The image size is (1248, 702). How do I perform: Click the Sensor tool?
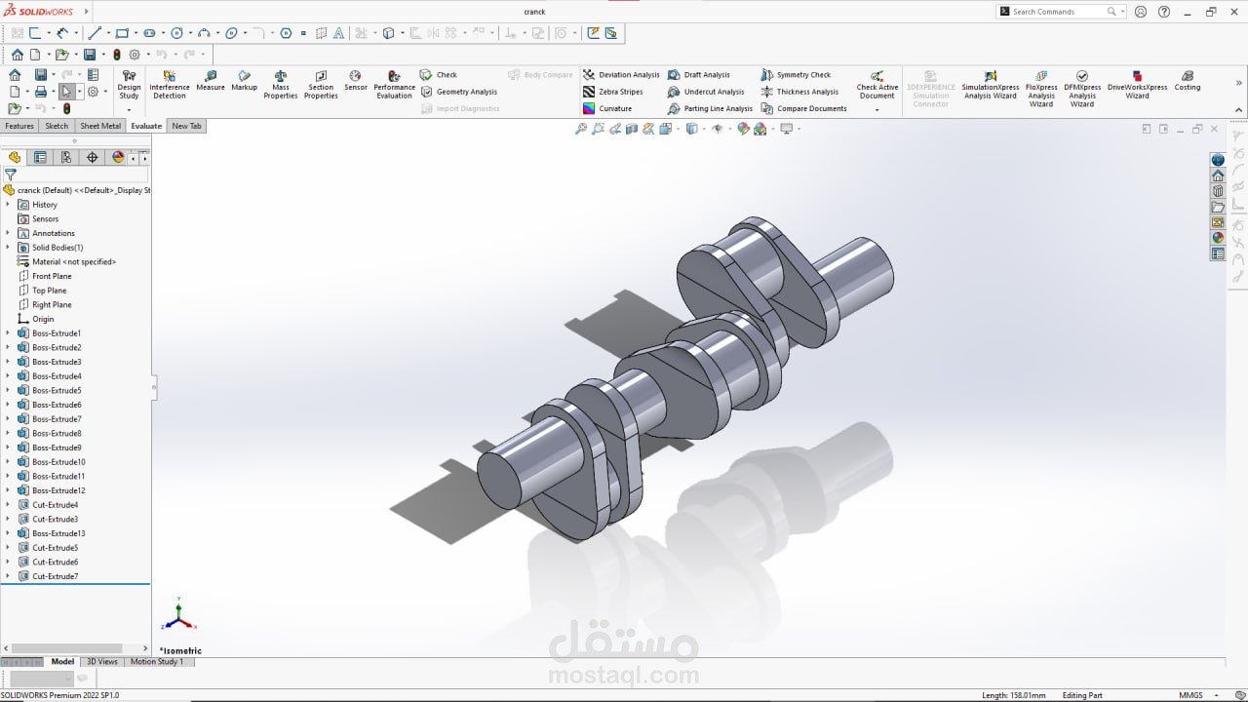click(356, 81)
